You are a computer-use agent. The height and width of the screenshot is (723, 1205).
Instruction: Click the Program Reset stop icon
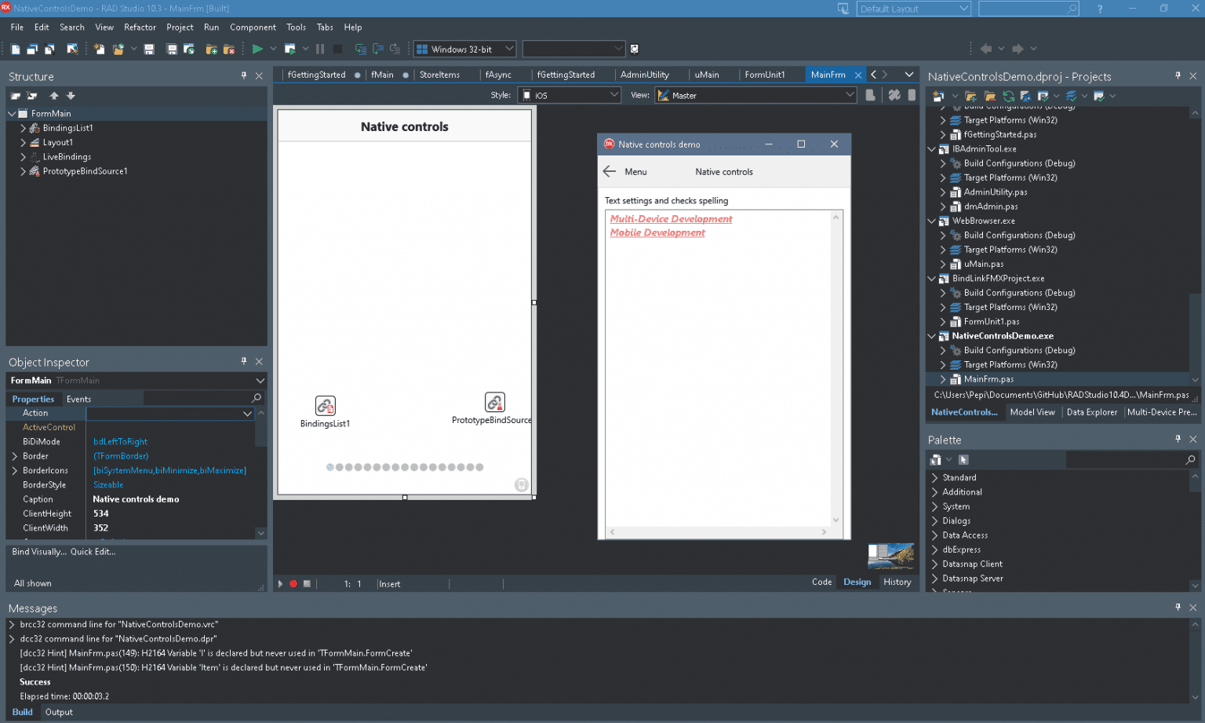(337, 49)
